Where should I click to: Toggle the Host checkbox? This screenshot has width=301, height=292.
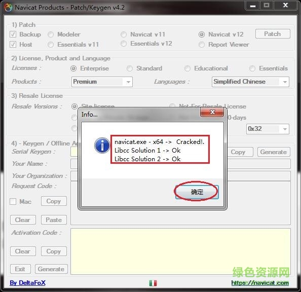(x=13, y=45)
